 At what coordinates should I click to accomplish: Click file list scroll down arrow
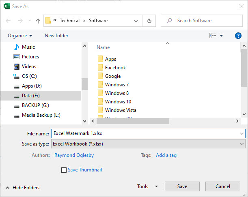pos(244,114)
